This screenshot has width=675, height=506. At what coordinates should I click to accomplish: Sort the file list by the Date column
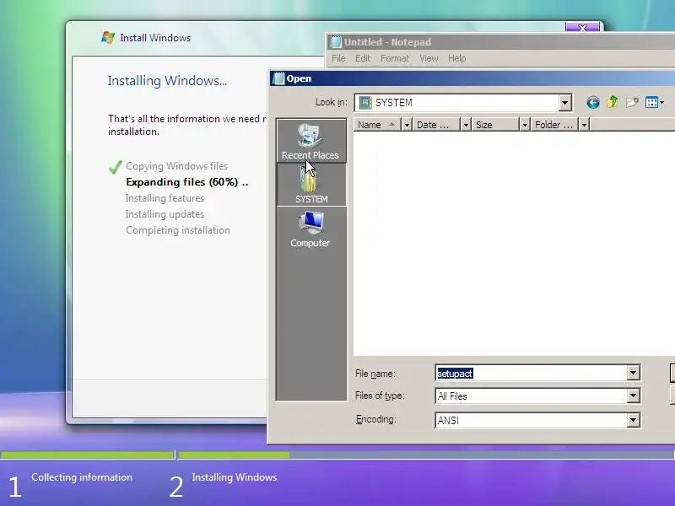[x=436, y=125]
